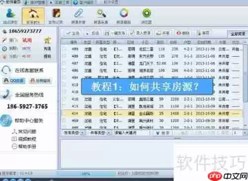
Task: Click the round blue 帮助中心服务 icon
Action: tap(6, 120)
